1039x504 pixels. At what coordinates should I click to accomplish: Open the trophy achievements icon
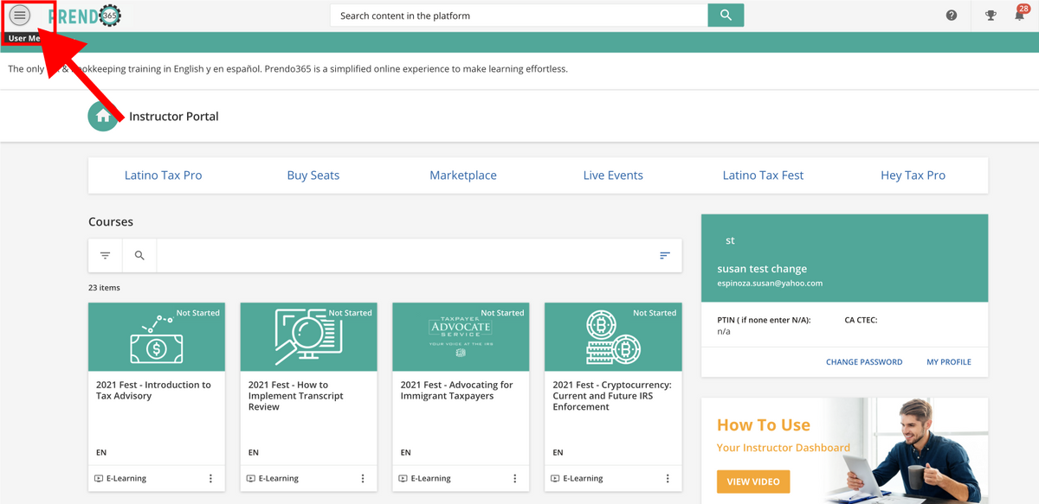(x=991, y=16)
